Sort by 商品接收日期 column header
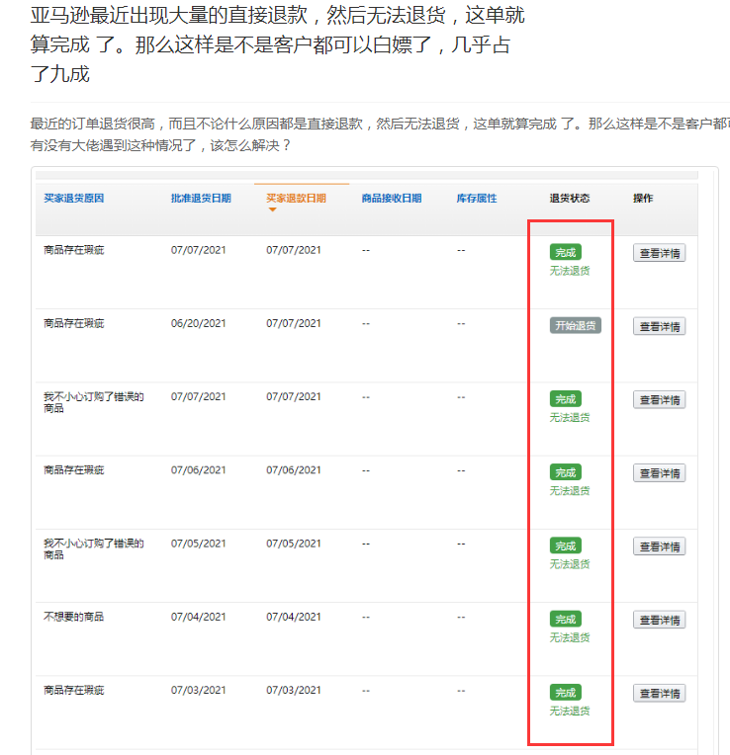730x755 pixels. [392, 199]
